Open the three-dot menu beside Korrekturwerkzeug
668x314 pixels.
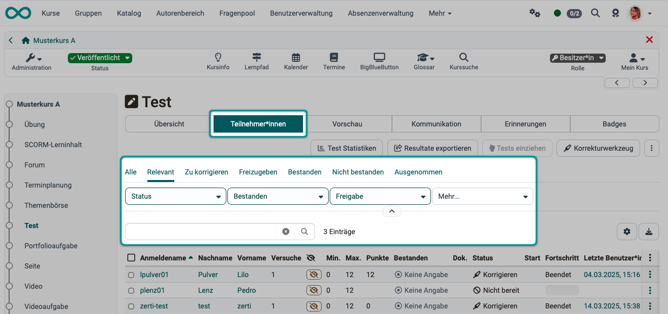(x=651, y=148)
